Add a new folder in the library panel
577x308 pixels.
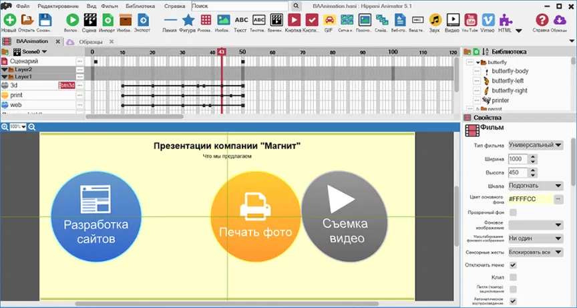click(x=467, y=52)
